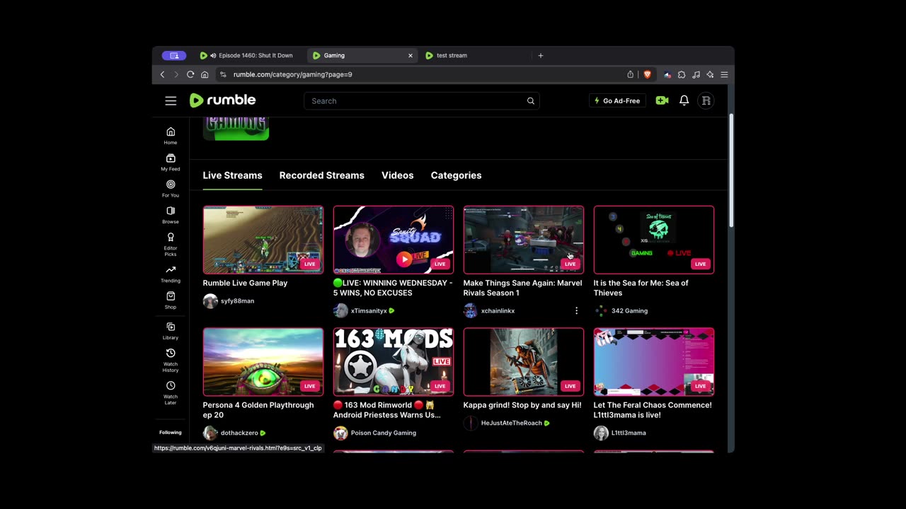This screenshot has width=906, height=509.
Task: Open a new browser tab
Action: click(x=541, y=55)
